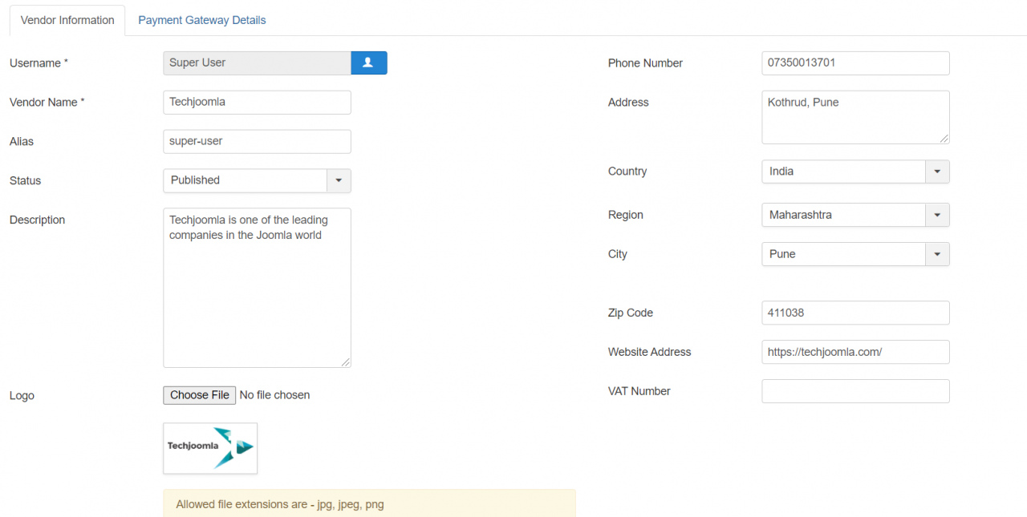This screenshot has height=517, width=1027.
Task: Grab the Description textarea resize handle
Action: pyautogui.click(x=346, y=362)
